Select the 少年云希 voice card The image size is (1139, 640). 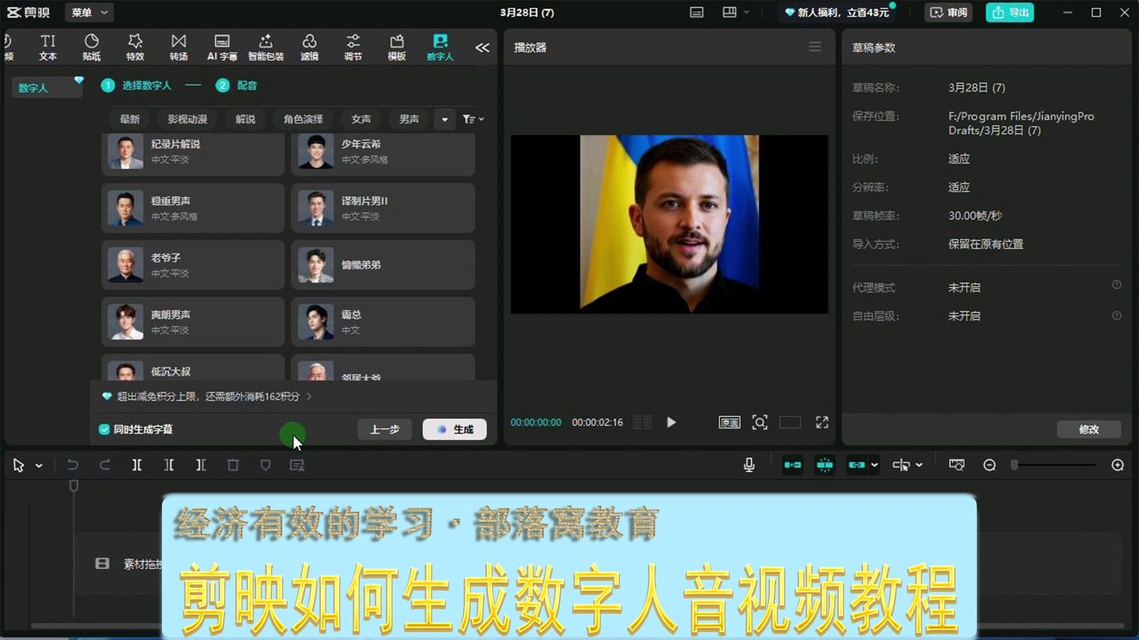[x=383, y=153]
